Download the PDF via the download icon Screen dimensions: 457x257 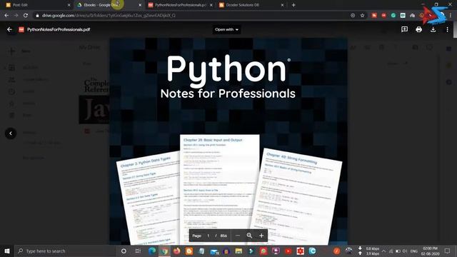433,29
